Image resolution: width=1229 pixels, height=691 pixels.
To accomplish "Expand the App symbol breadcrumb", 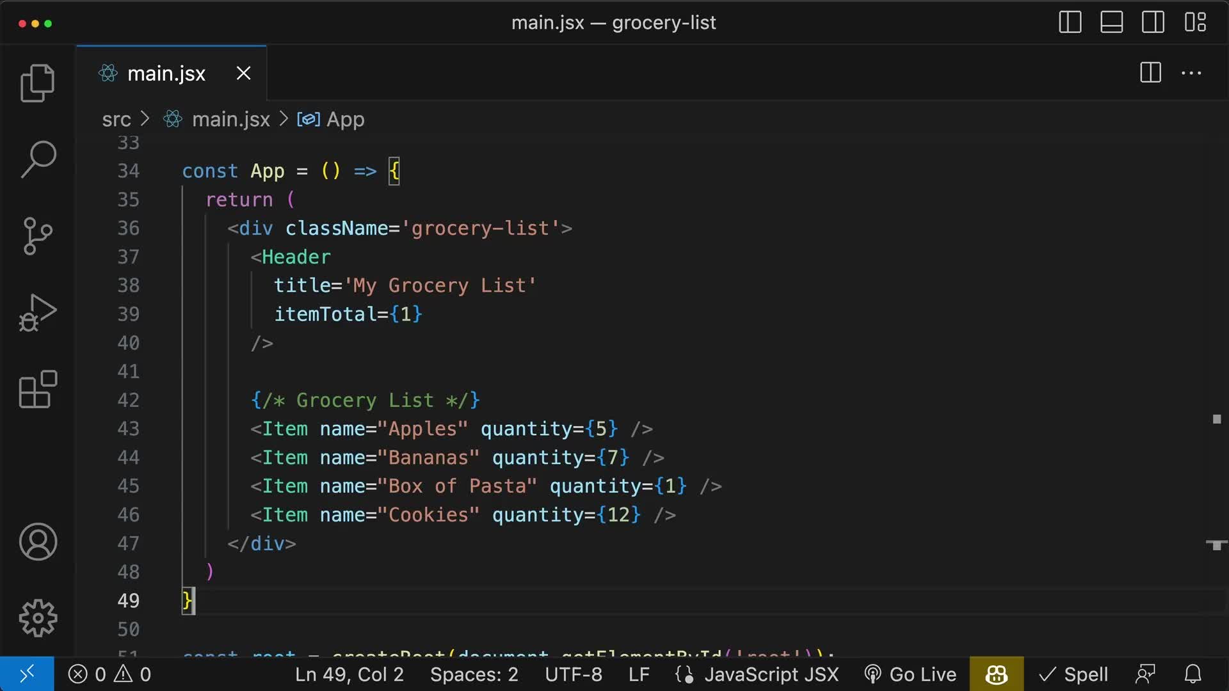I will 344,120.
